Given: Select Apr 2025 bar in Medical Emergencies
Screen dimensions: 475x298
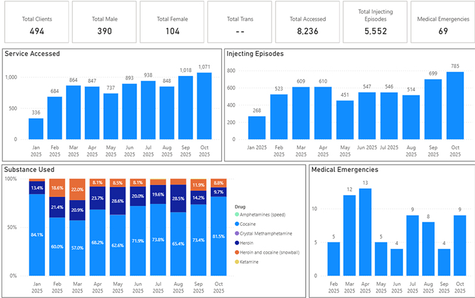Looking at the screenshot, I should point(365,232).
